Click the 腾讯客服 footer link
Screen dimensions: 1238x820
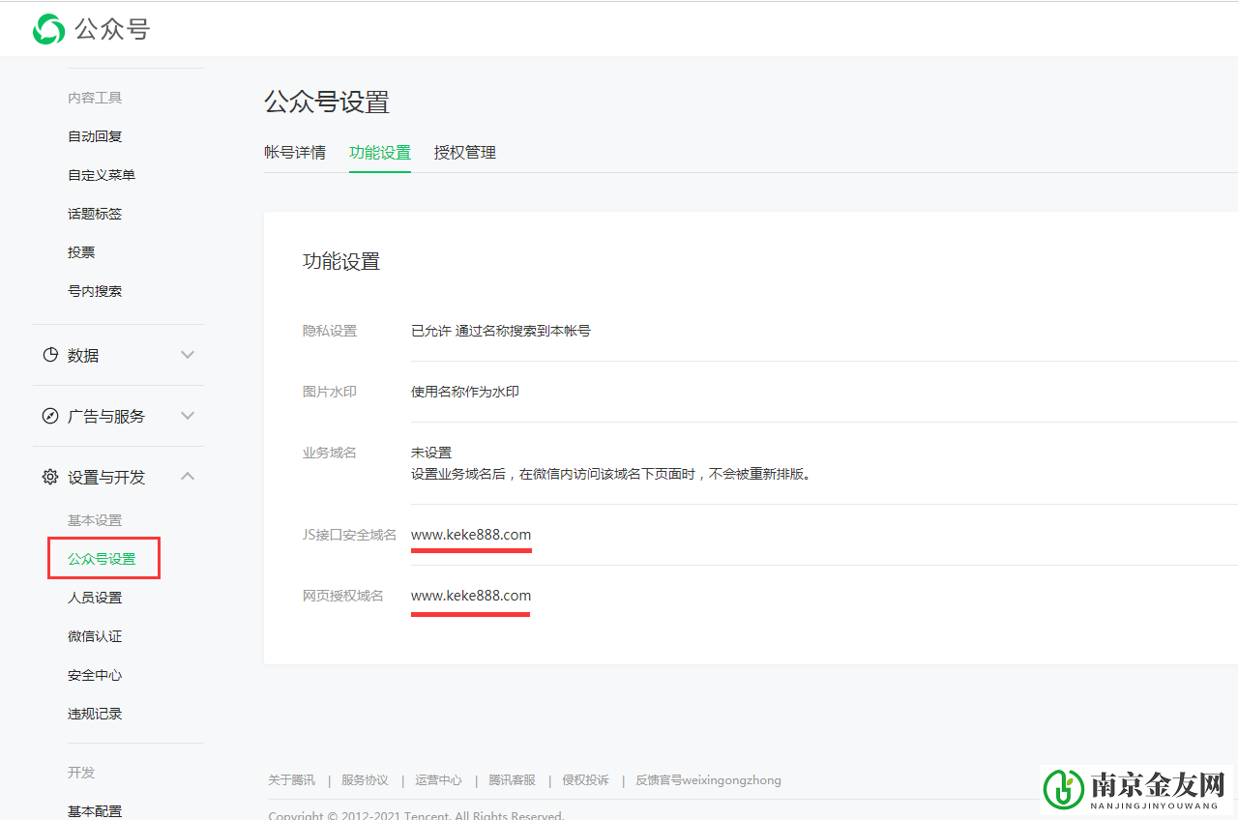point(512,779)
